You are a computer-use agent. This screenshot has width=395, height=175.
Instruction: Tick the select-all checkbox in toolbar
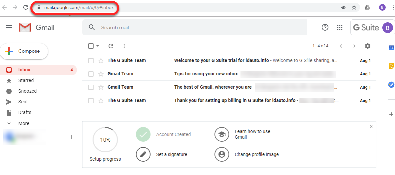click(x=91, y=46)
